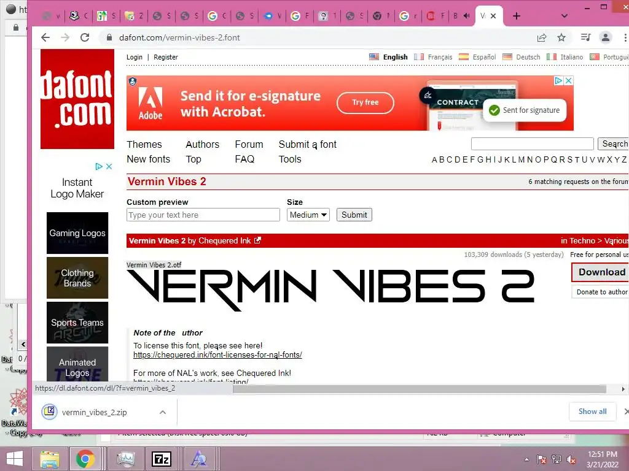
Task: Open Sports Teams ad thumbnail
Action: [x=77, y=323]
